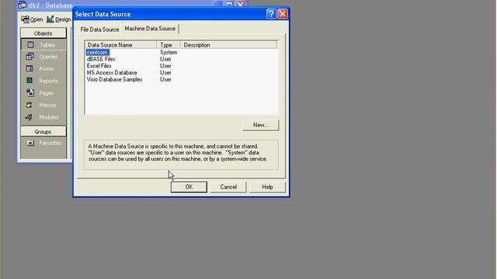The height and width of the screenshot is (279, 497).
Task: Open Queries in db2 Database window
Action: (43, 57)
